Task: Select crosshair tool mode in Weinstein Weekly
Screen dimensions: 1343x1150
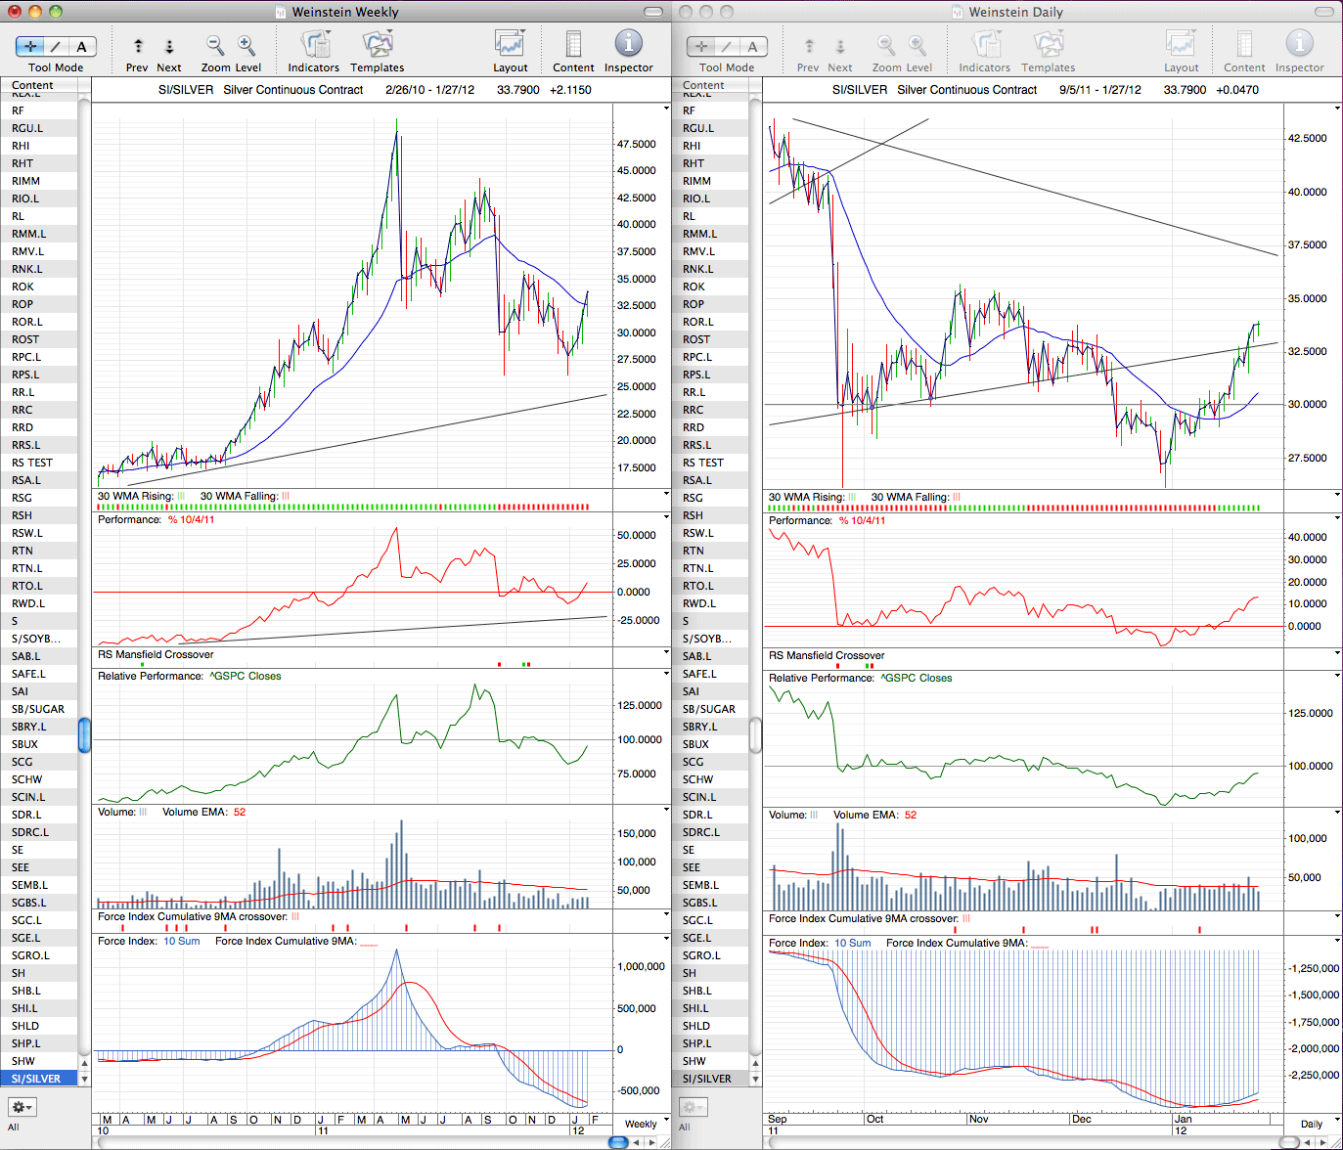Action: 30,46
